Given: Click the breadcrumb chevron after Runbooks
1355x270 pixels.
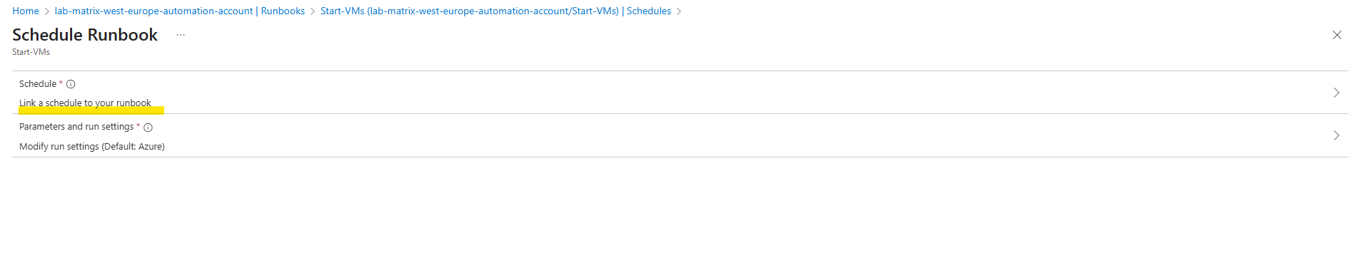Looking at the screenshot, I should point(313,11).
